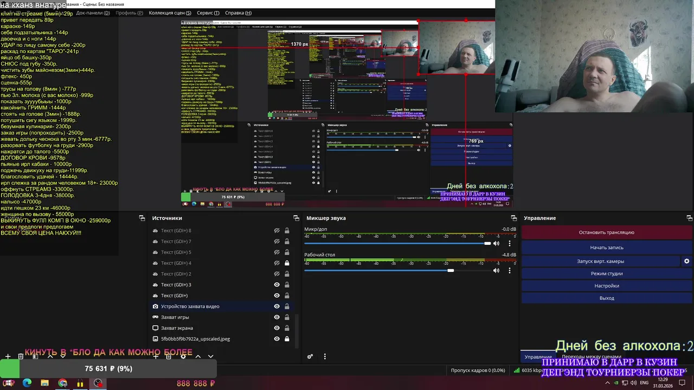Open advanced audio properties gears icon
The image size is (694, 390).
point(310,356)
